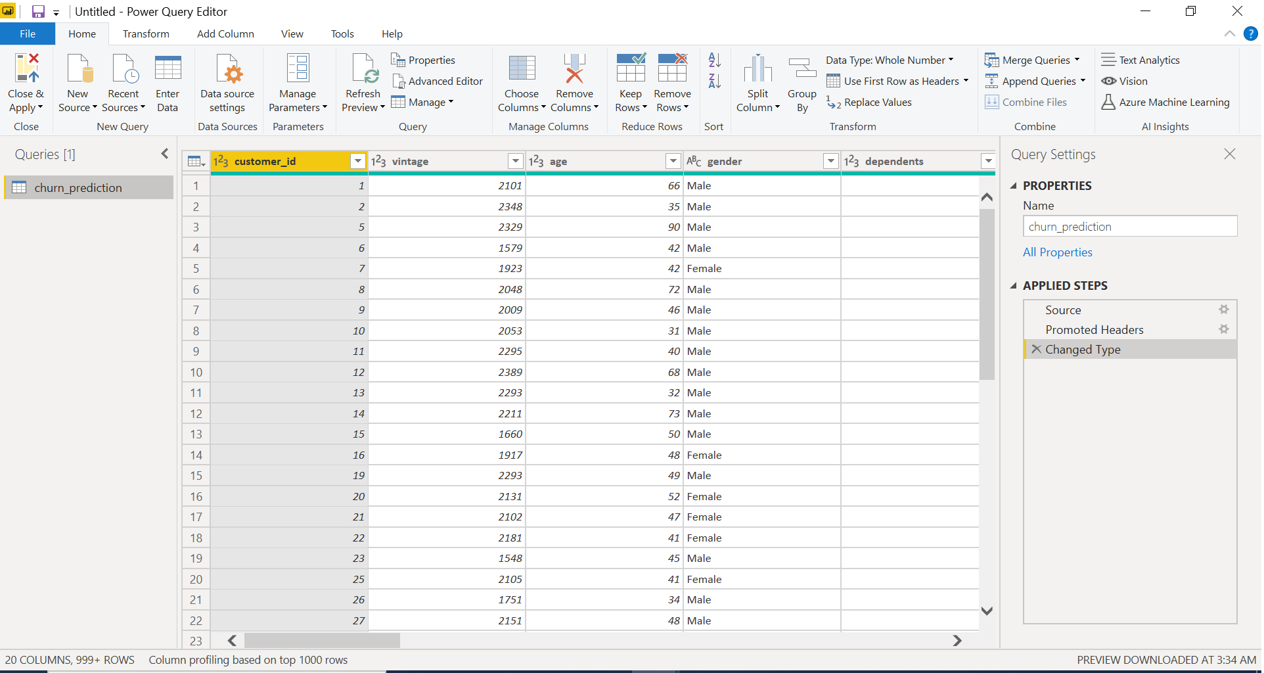Click the Refresh Preview icon
Image resolution: width=1264 pixels, height=673 pixels.
[x=363, y=69]
